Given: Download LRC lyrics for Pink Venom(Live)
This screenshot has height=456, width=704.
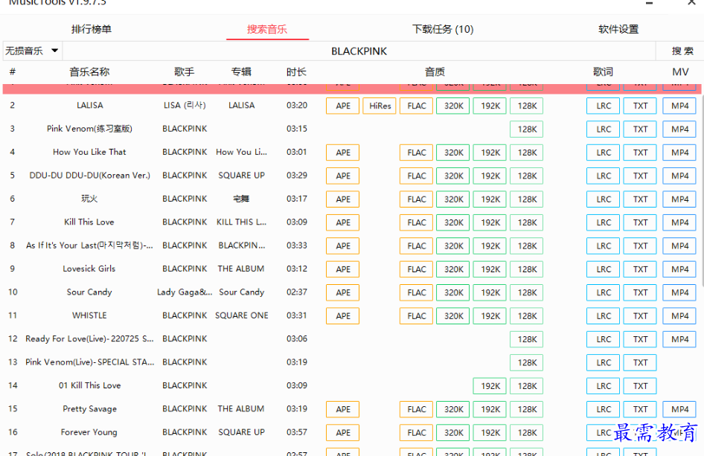Looking at the screenshot, I should 603,363.
